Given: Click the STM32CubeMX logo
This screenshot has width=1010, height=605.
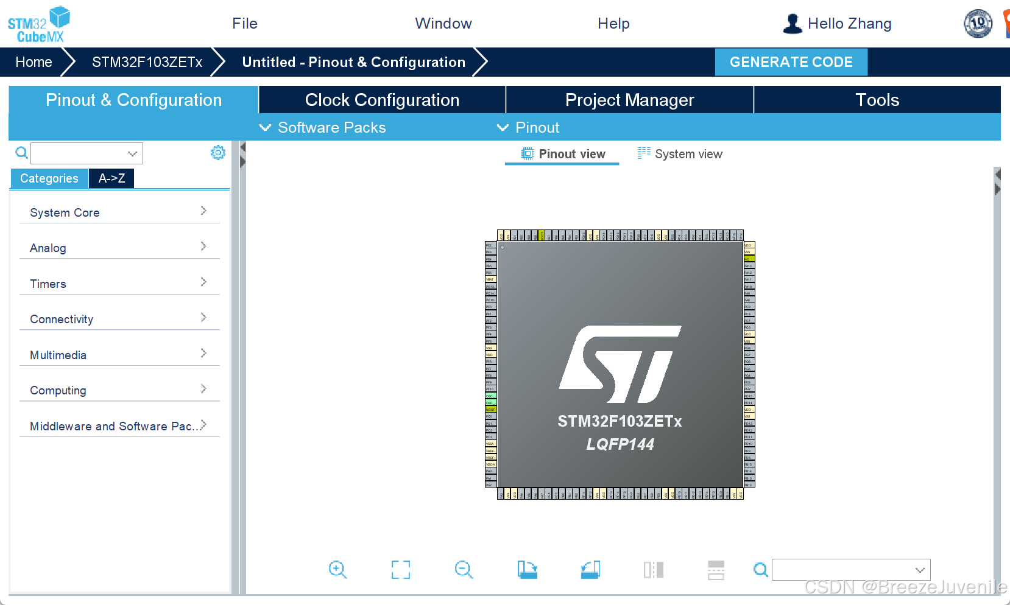Looking at the screenshot, I should click(x=39, y=24).
